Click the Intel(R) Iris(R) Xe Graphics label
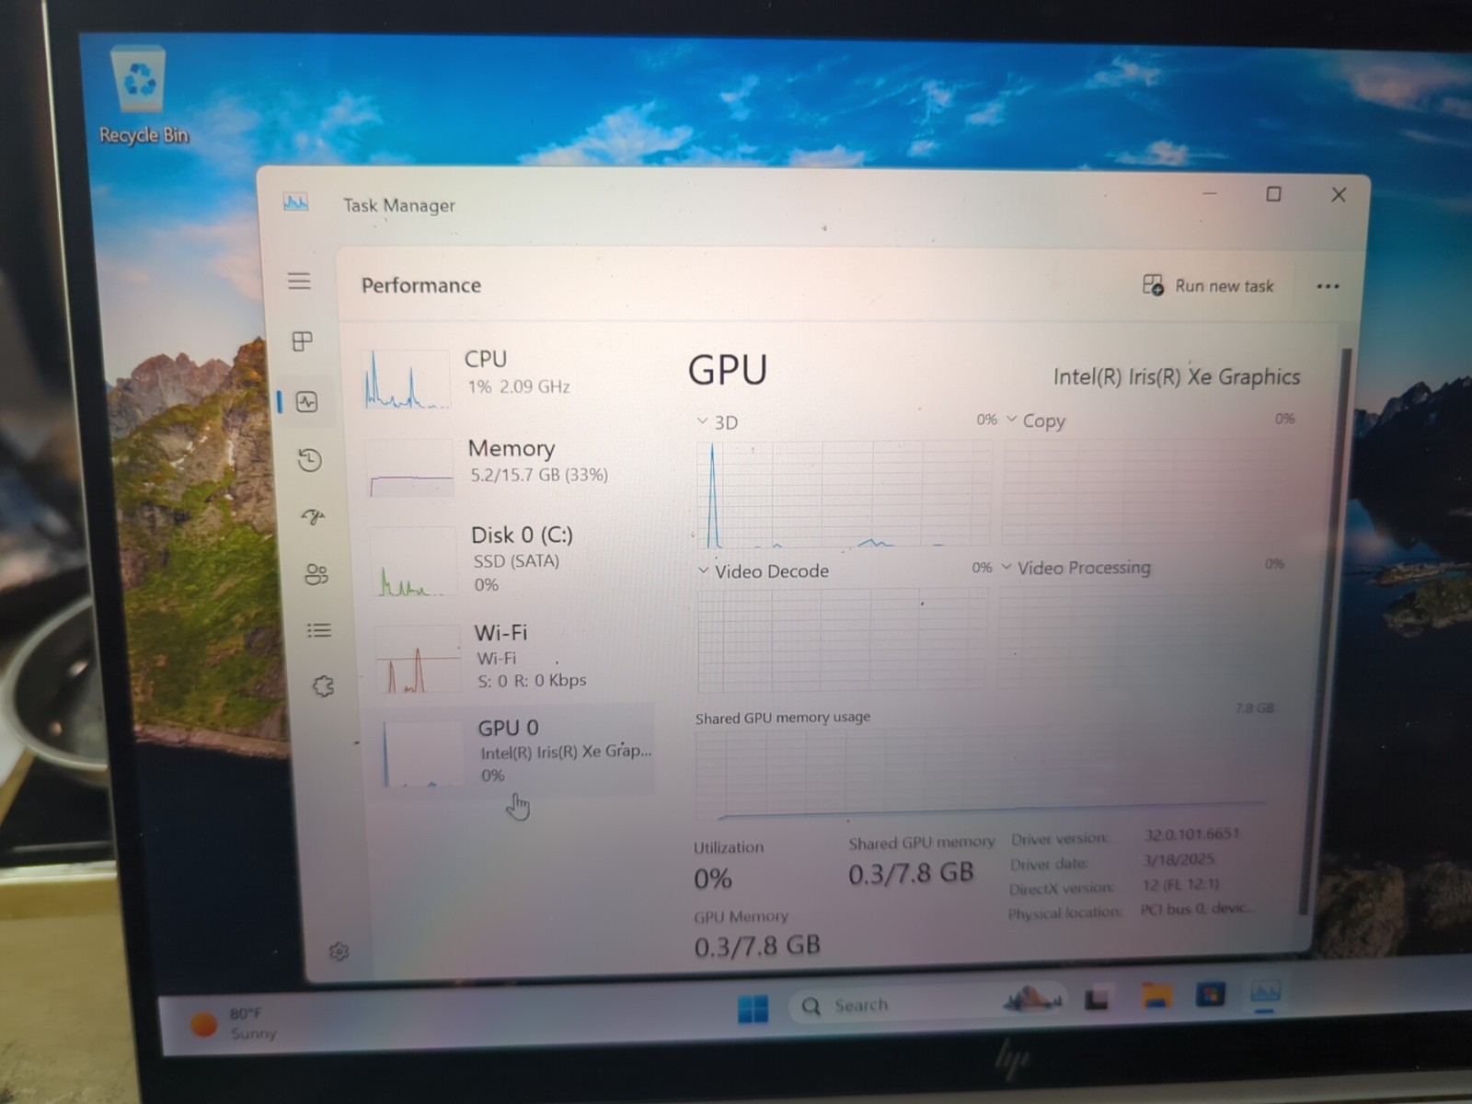Viewport: 1472px width, 1104px height. pos(1177,377)
